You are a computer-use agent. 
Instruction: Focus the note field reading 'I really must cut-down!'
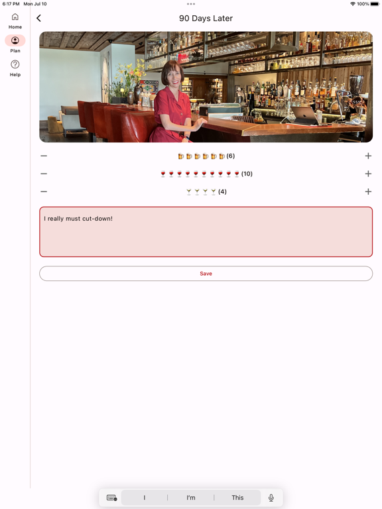click(x=206, y=232)
